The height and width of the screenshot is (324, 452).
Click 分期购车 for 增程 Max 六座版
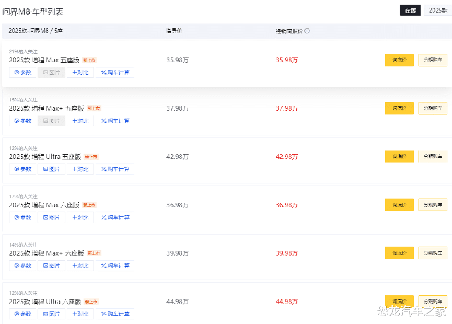point(433,205)
